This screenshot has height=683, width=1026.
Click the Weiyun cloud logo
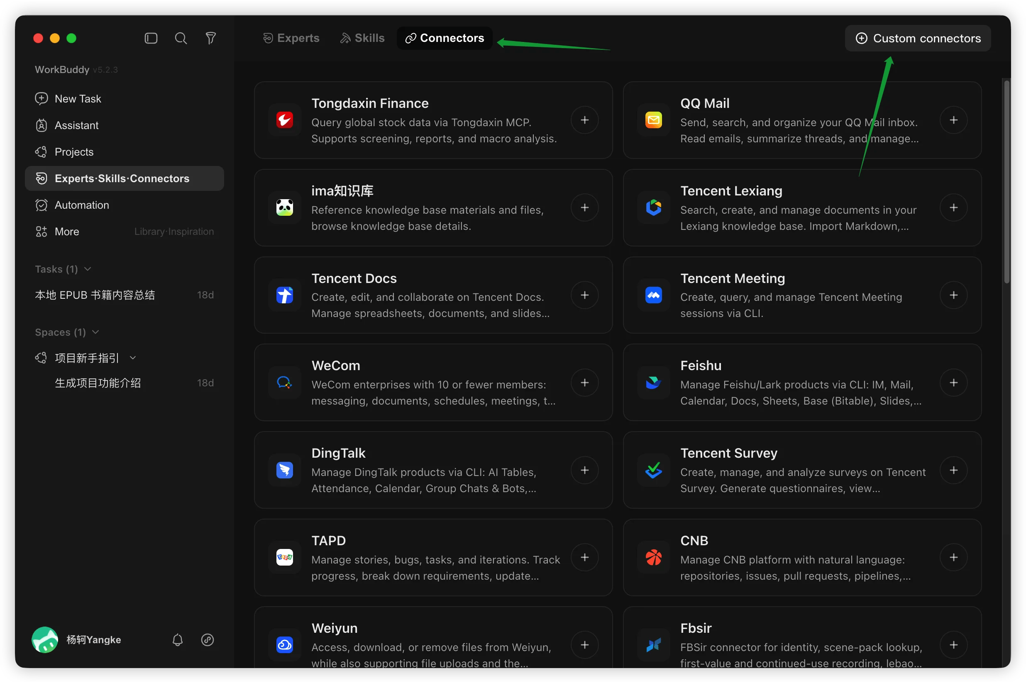tap(284, 645)
